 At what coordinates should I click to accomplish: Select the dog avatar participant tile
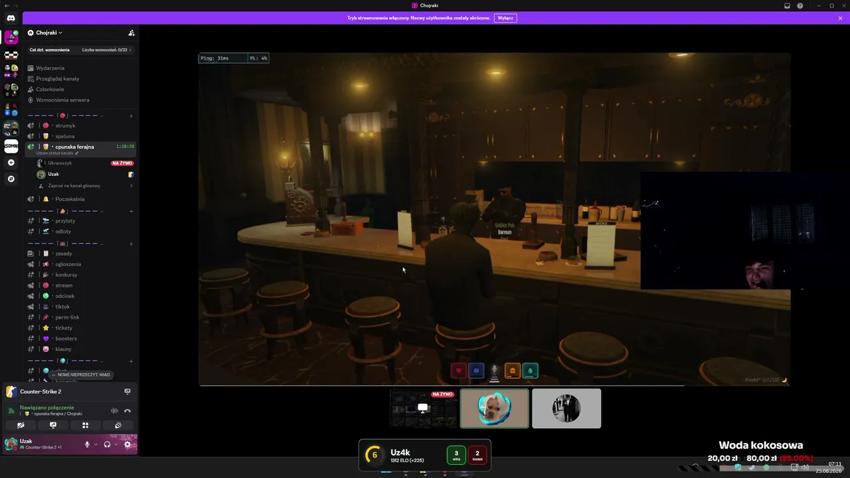[495, 408]
